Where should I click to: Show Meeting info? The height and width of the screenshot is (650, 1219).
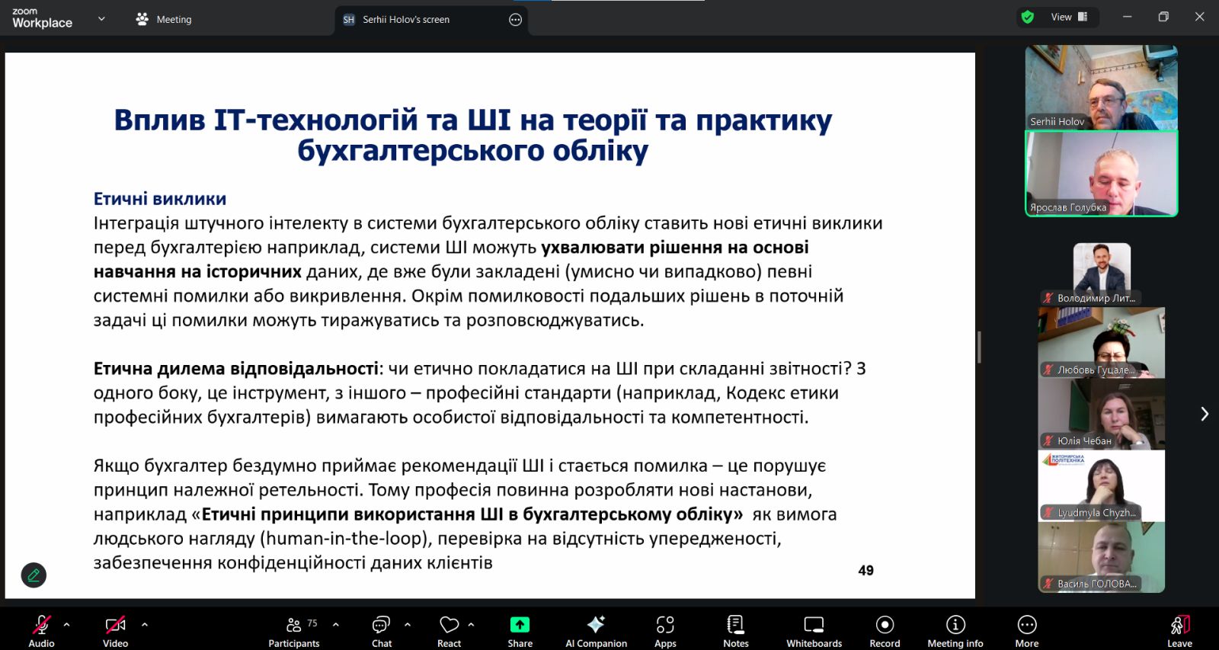click(x=955, y=631)
